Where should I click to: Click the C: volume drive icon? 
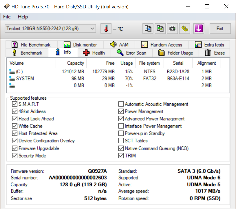(12, 71)
